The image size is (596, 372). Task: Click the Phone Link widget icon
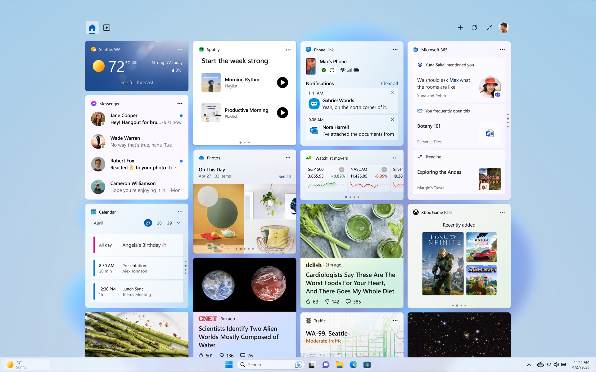(309, 49)
